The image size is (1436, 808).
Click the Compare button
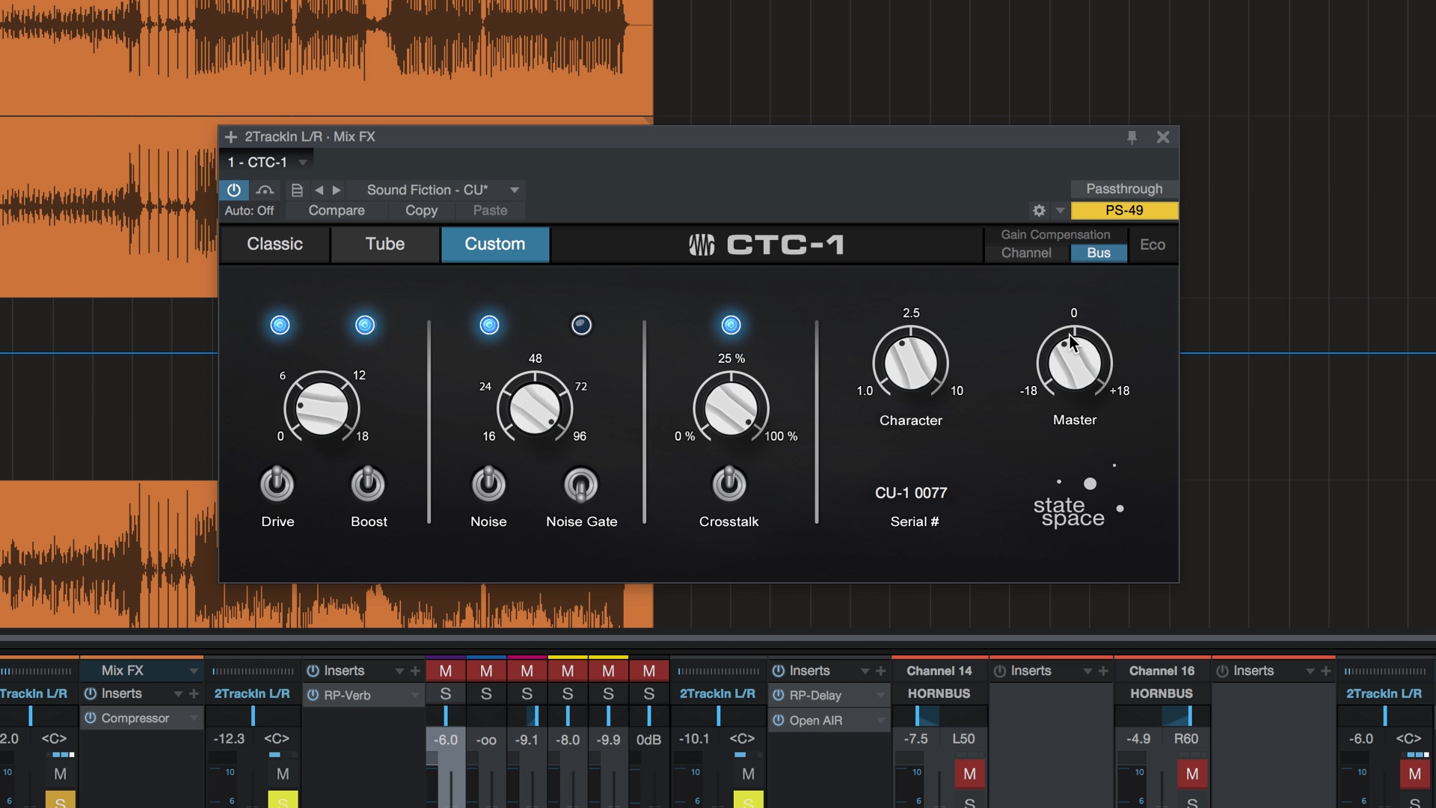tap(337, 211)
